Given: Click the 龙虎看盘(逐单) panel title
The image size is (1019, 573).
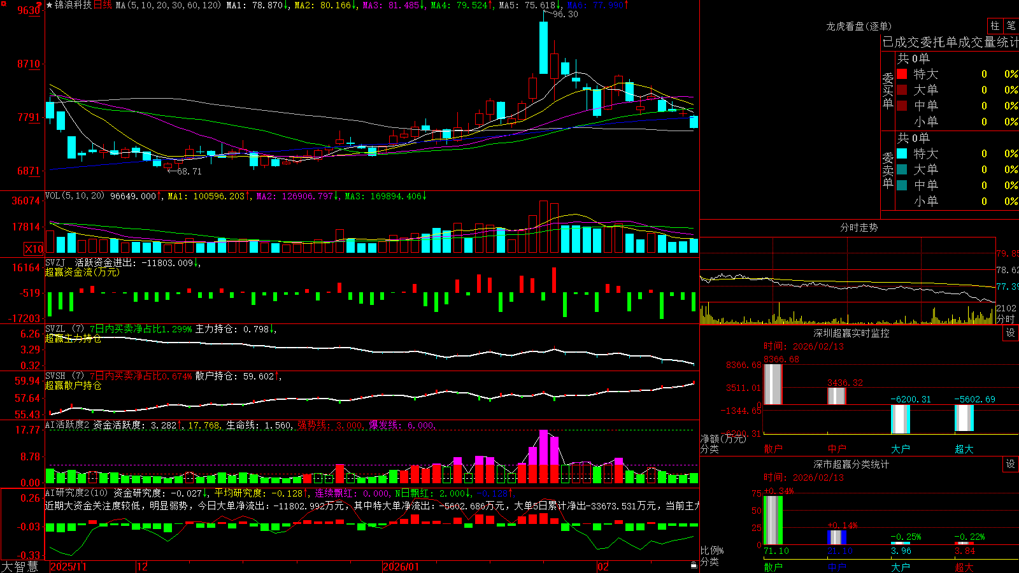Looking at the screenshot, I should 859,26.
